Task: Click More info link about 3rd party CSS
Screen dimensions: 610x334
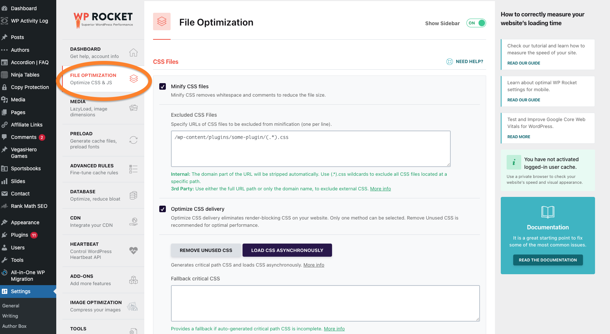Action: [x=380, y=189]
